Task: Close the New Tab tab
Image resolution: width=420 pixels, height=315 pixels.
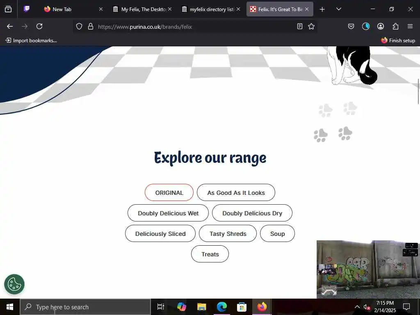Action: coord(101,9)
